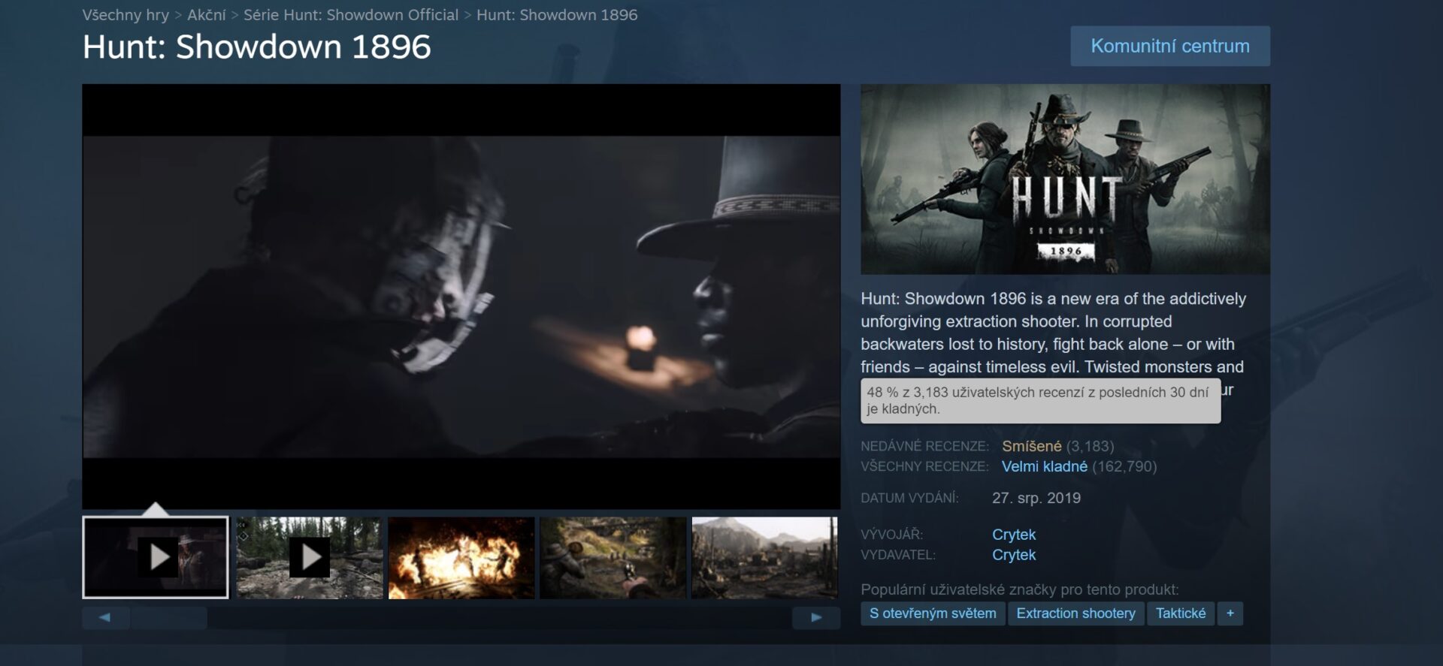Open publisher Crytek link

pyautogui.click(x=1014, y=555)
